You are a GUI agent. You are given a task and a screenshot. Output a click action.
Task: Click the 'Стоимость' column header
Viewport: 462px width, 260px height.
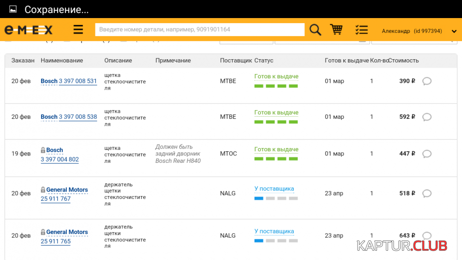tap(403, 61)
